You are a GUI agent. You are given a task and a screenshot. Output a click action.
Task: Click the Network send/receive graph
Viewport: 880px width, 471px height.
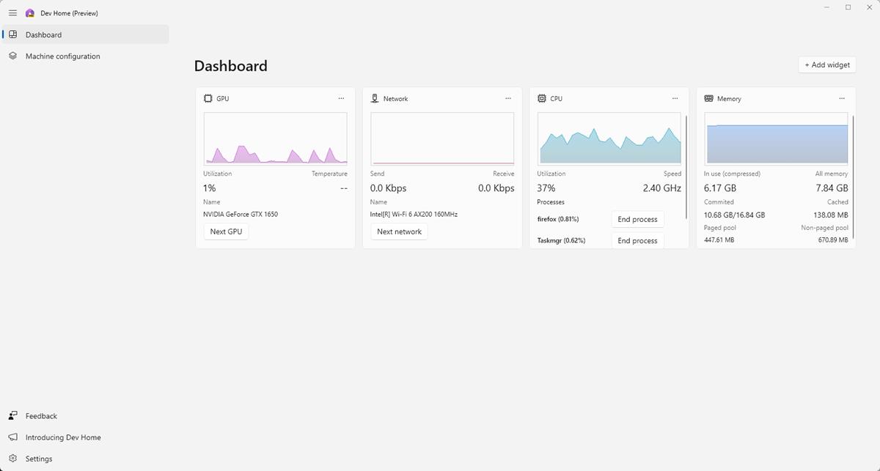coord(442,138)
